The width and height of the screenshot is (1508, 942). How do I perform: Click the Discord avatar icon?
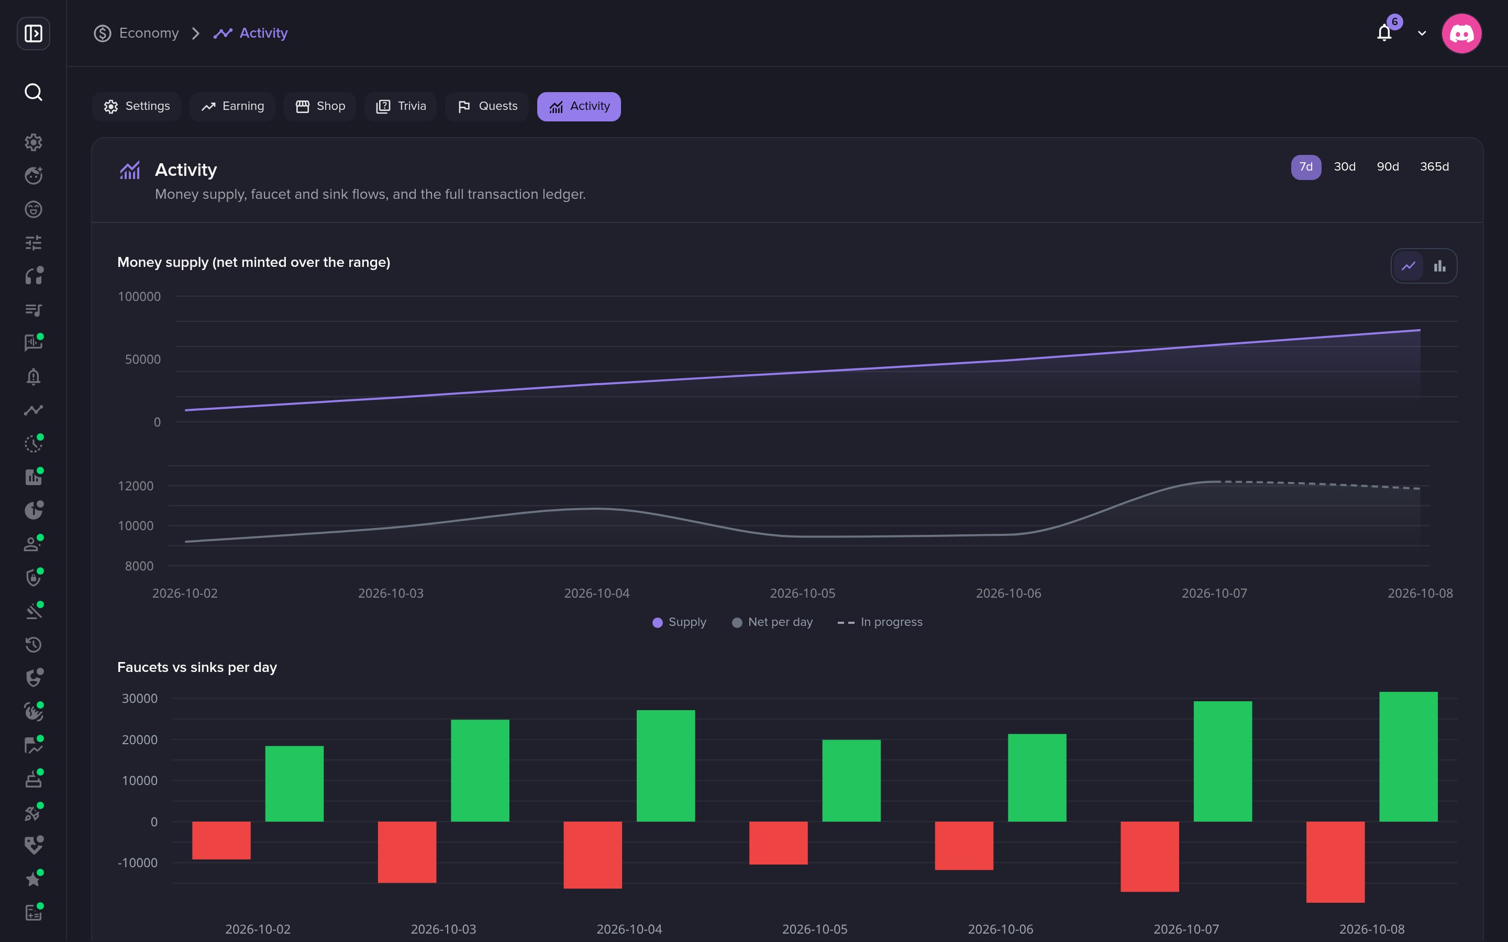point(1461,33)
